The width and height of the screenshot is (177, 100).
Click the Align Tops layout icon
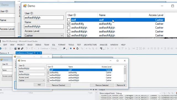click(x=123, y=49)
